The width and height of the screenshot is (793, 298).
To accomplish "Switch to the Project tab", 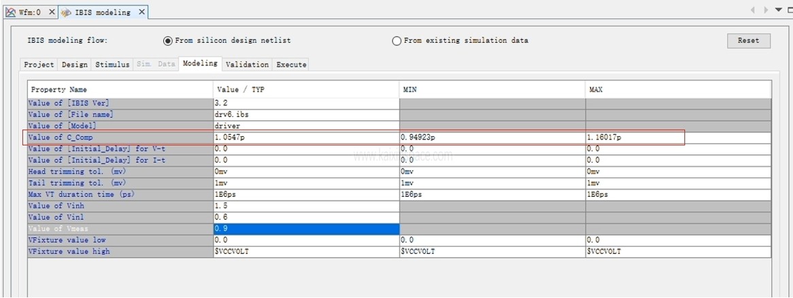I will tap(39, 65).
